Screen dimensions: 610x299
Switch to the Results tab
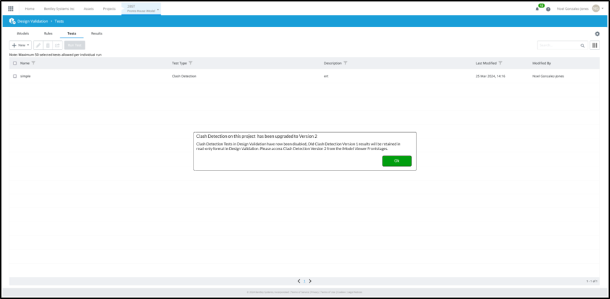[97, 33]
